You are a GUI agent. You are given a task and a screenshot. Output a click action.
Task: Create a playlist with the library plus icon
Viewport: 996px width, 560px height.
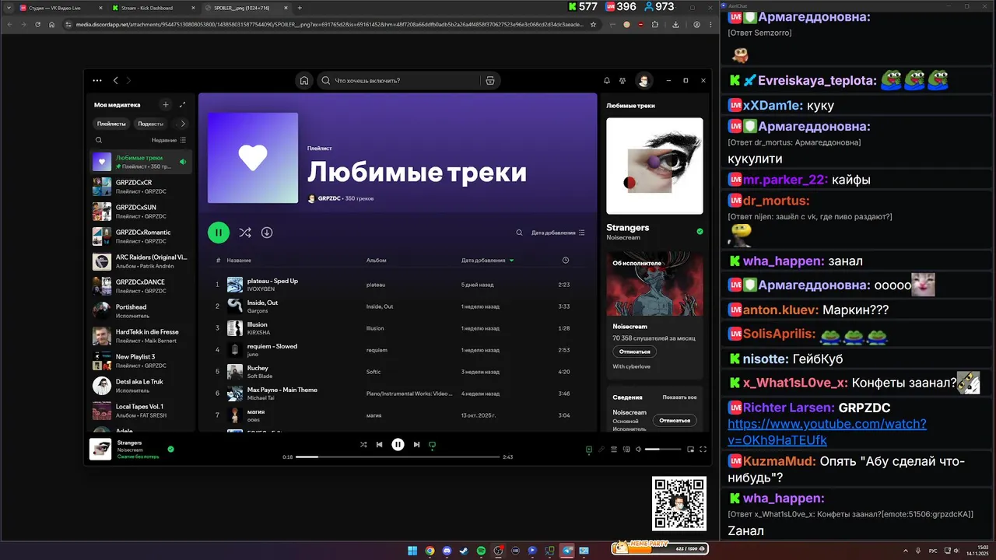(x=165, y=104)
